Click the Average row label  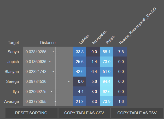tap(11, 101)
